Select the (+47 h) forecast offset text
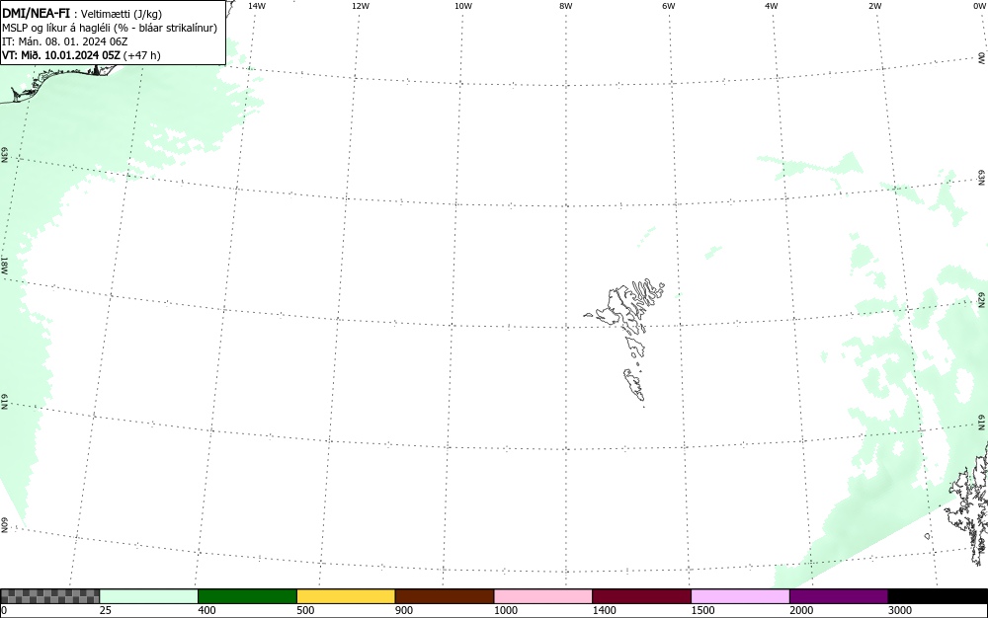Image resolution: width=988 pixels, height=618 pixels. click(141, 55)
